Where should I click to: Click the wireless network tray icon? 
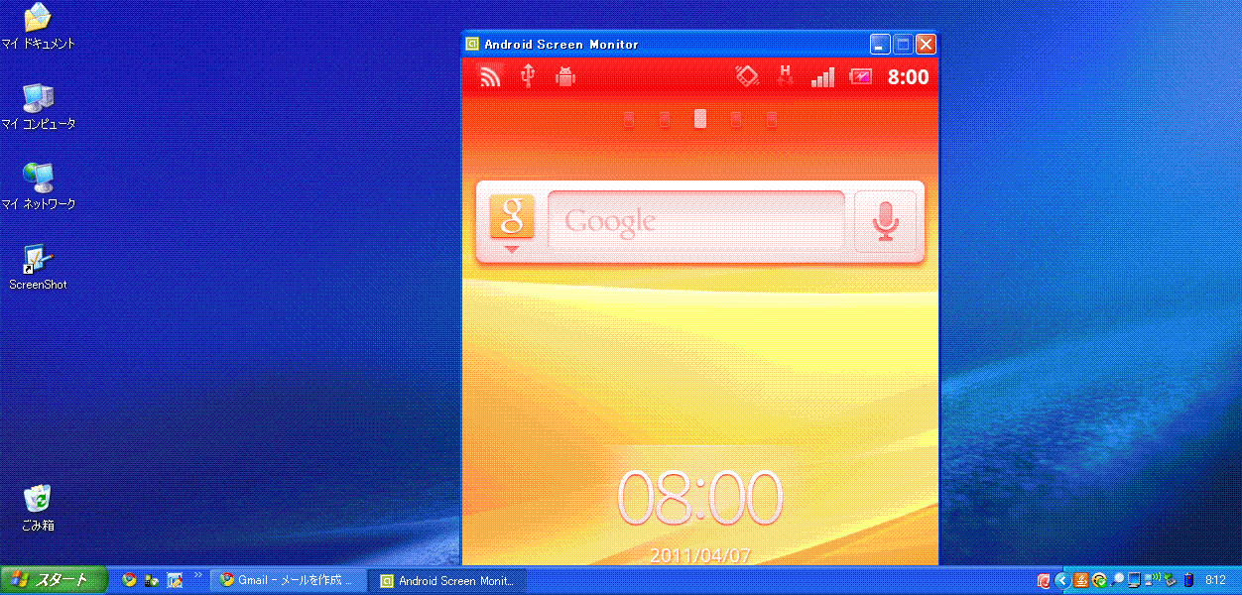pyautogui.click(x=1152, y=579)
